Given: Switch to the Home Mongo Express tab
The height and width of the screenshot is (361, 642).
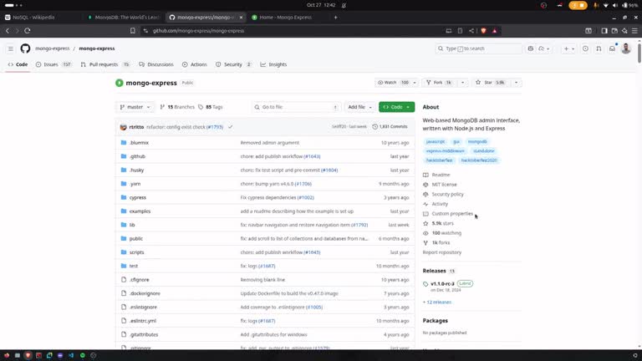Looking at the screenshot, I should [x=286, y=18].
